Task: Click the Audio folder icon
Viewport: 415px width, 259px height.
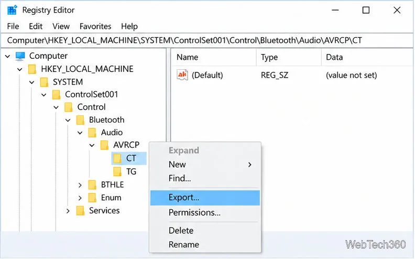Action: point(92,133)
